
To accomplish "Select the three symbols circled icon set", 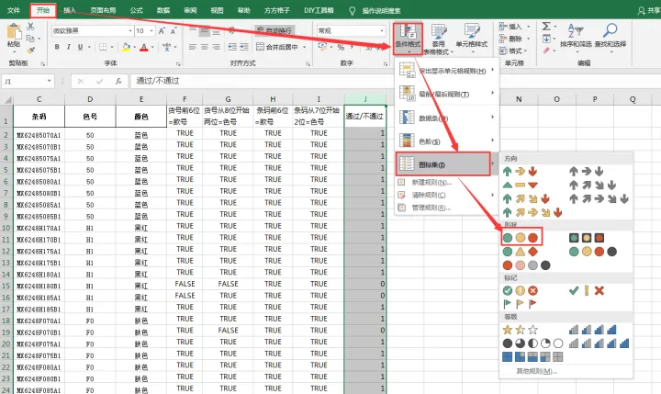I will [521, 290].
